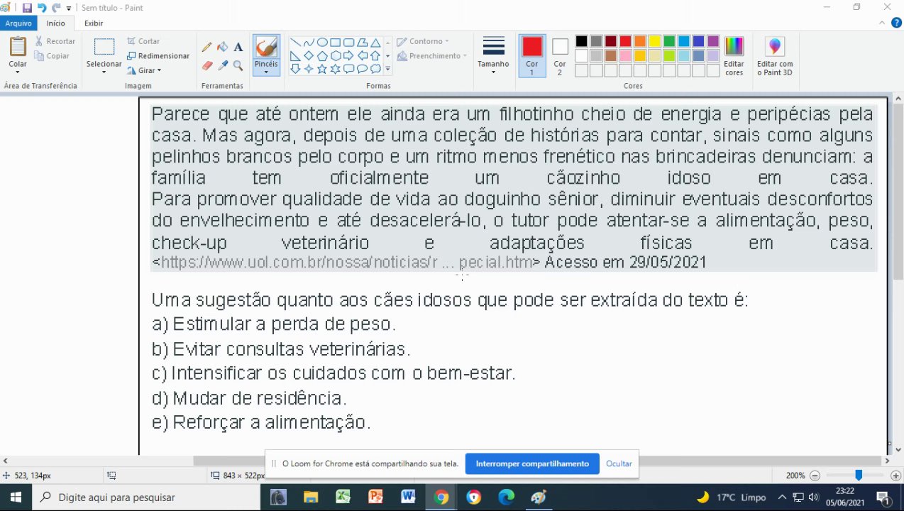Click the Ocultar link

(x=619, y=463)
